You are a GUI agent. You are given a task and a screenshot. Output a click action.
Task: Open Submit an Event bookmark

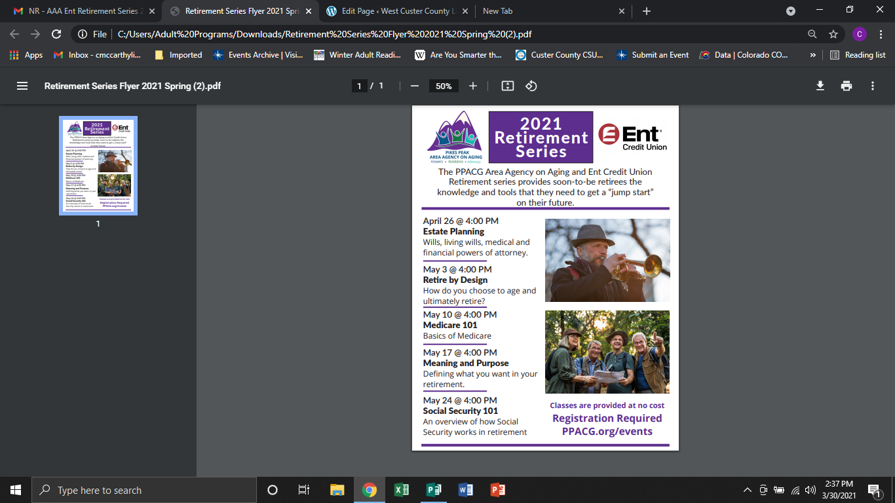[653, 55]
